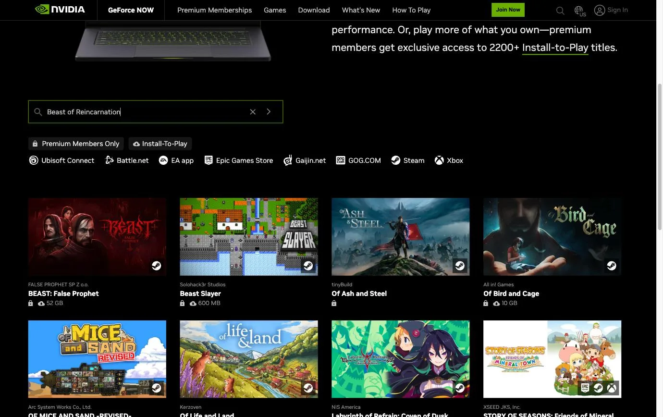Filter by EA app store

tap(176, 160)
